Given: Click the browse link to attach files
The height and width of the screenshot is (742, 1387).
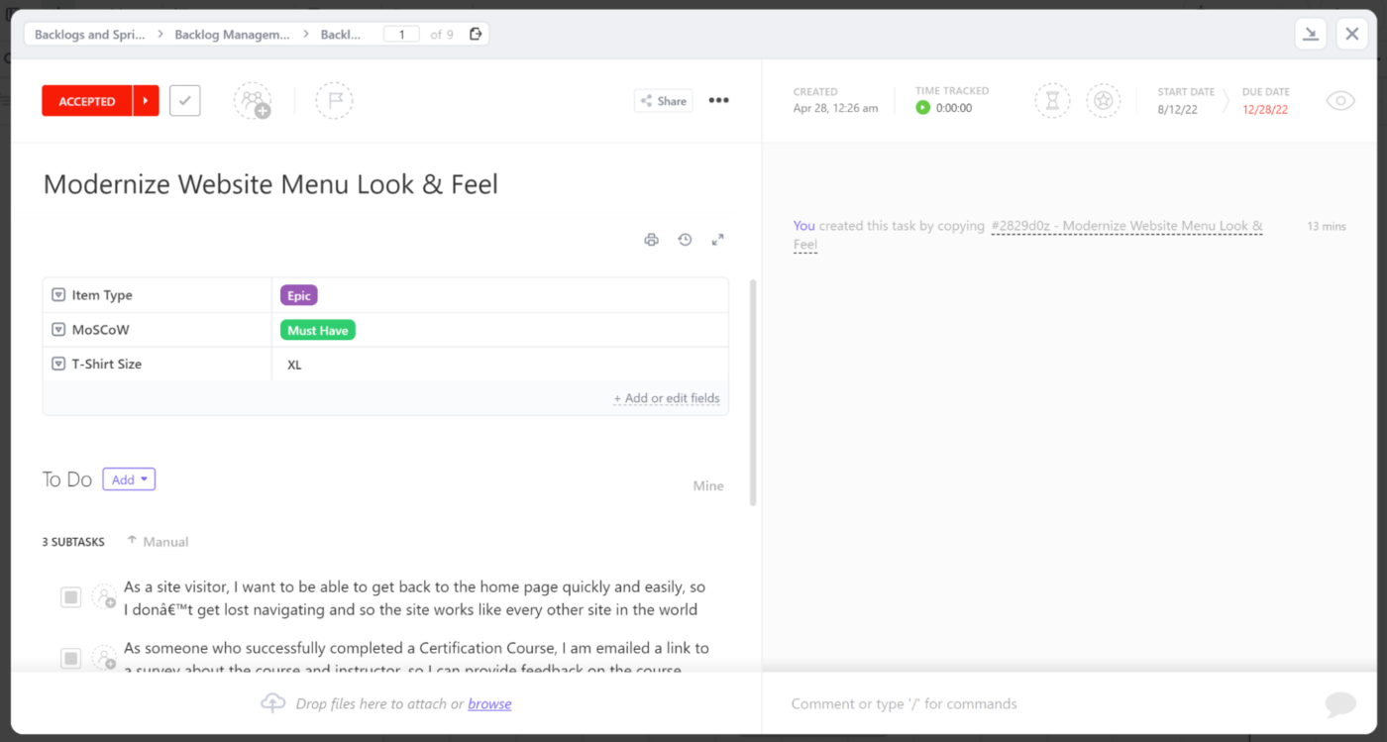Looking at the screenshot, I should tap(489, 704).
